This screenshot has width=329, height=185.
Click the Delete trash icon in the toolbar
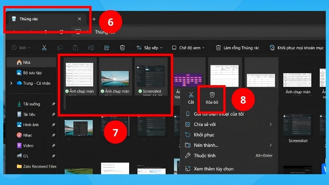[x=122, y=48]
